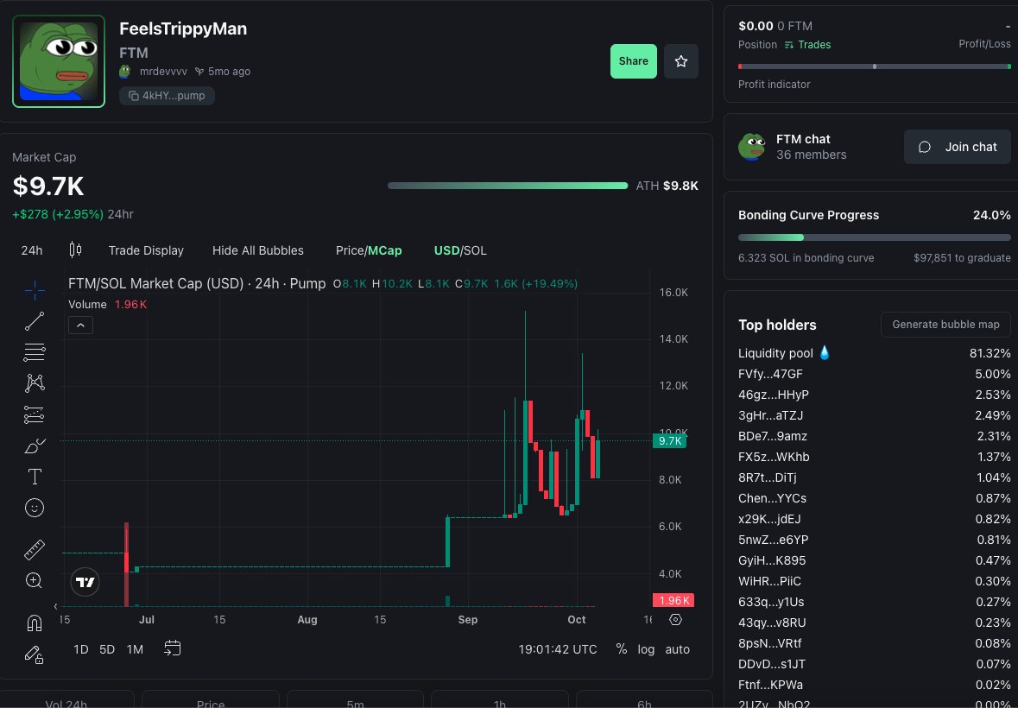Open creator mrdevvvv profile
1018x708 pixels.
(163, 72)
